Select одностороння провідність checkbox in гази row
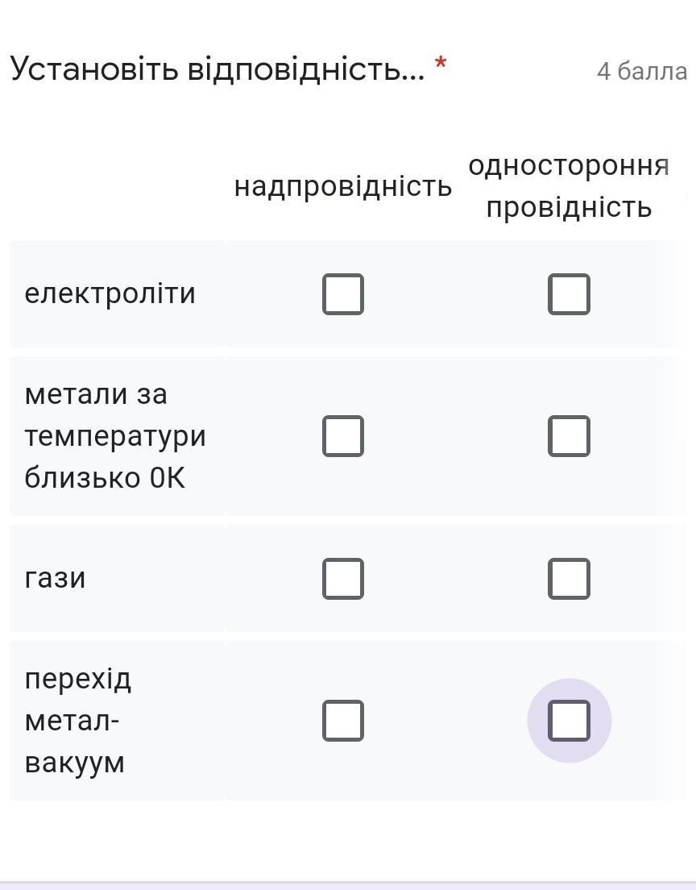This screenshot has width=696, height=890. (569, 579)
